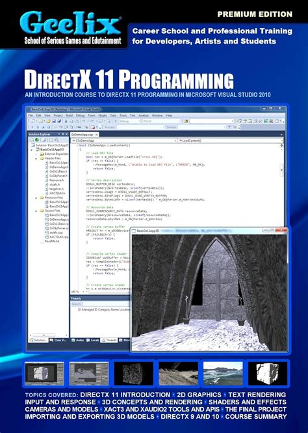Viewport: 308px width, 433px height.
Task: Open the Nsight menu
Action: click(103, 115)
